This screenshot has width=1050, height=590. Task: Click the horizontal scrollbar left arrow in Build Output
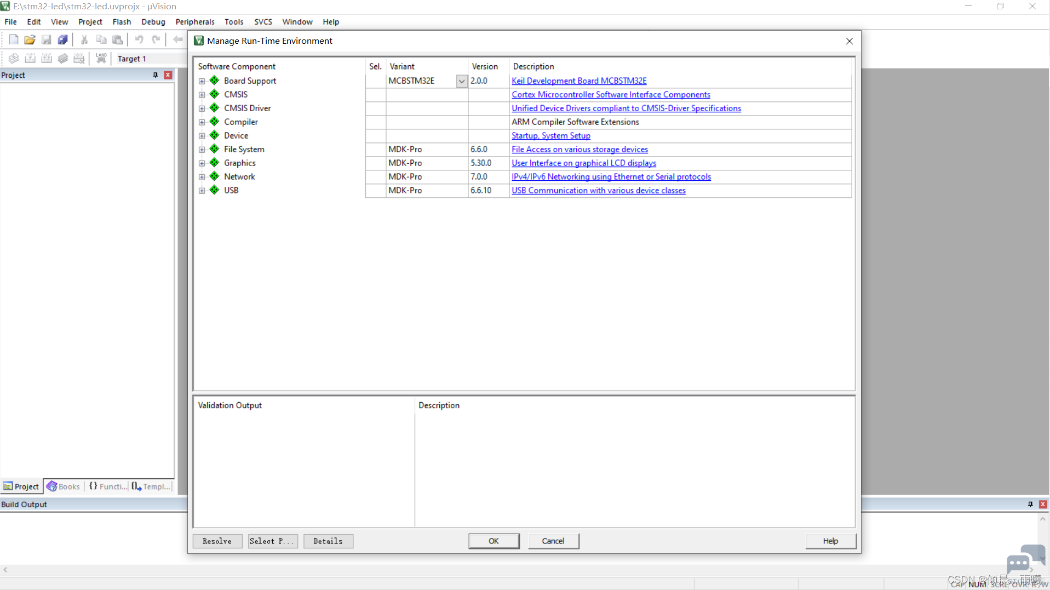pyautogui.click(x=5, y=570)
